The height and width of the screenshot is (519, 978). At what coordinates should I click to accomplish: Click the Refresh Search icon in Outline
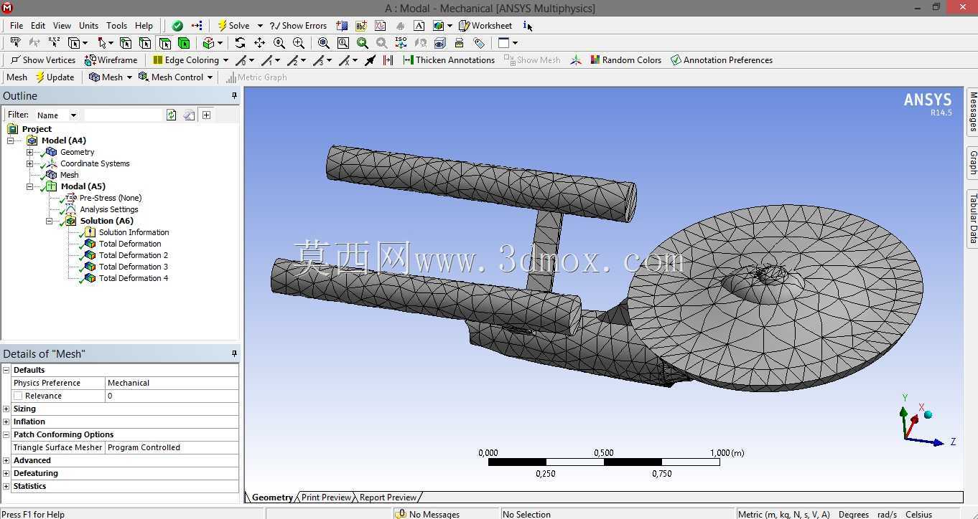[171, 115]
